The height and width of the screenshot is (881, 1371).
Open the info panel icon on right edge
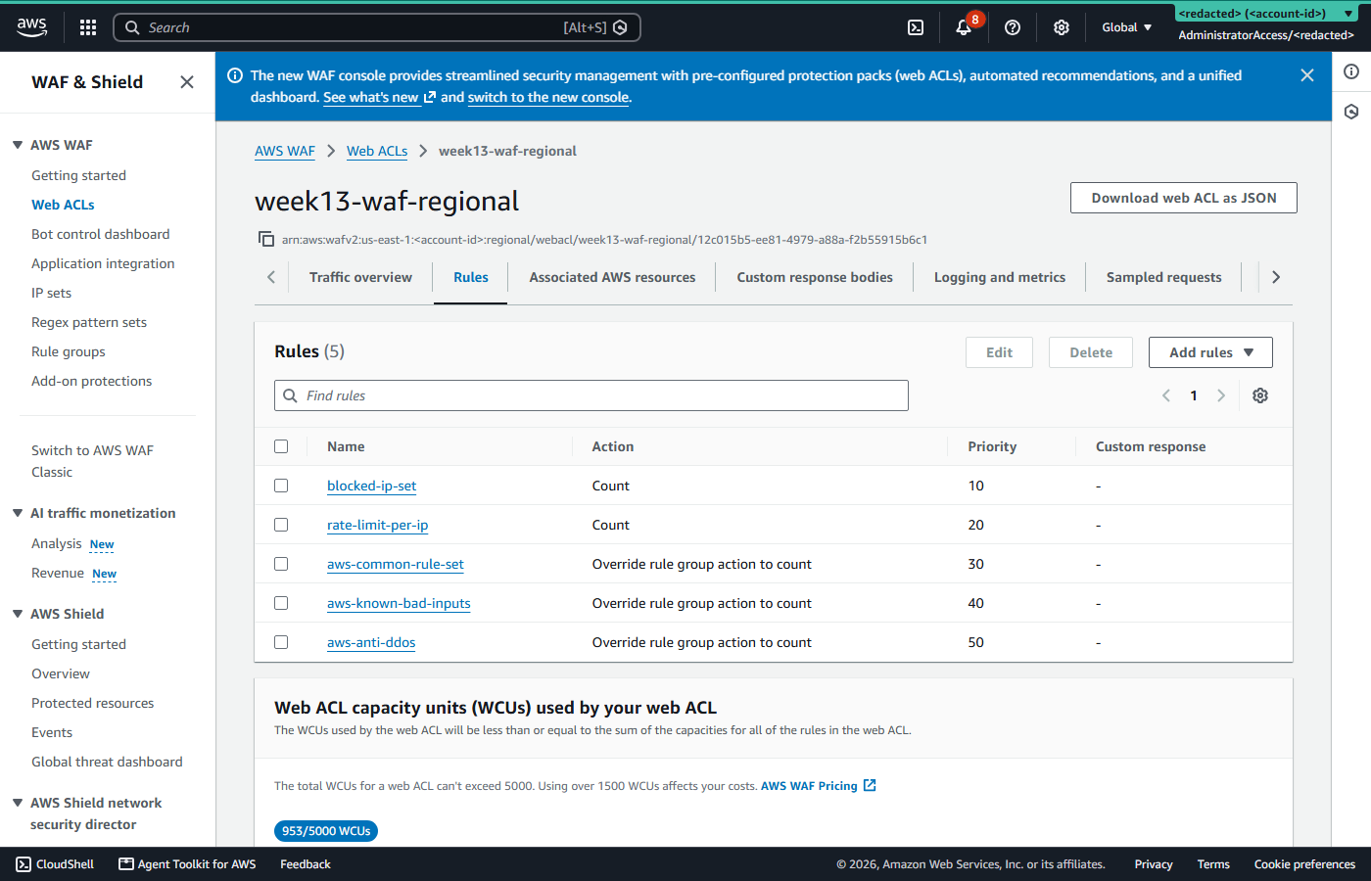coord(1351,71)
